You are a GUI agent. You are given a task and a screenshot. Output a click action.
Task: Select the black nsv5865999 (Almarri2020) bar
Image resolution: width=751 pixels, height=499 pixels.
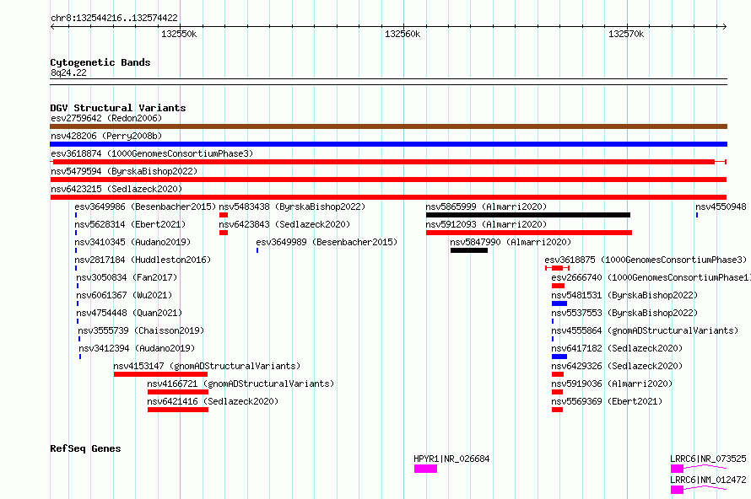tap(527, 215)
